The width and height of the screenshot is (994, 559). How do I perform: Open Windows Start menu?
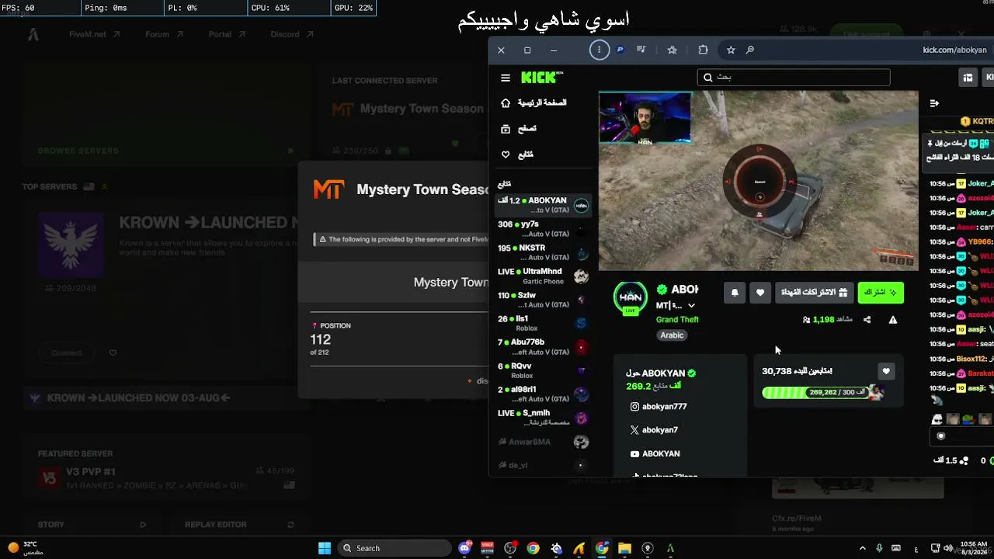(x=325, y=548)
